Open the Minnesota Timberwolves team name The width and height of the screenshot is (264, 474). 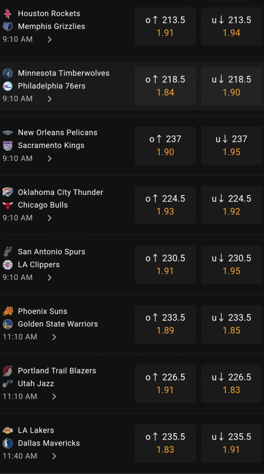[x=64, y=73]
